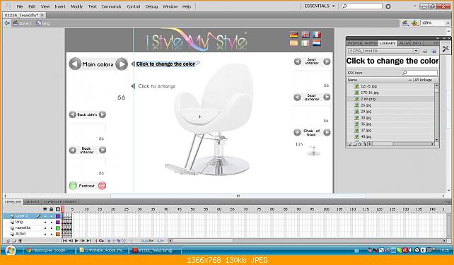Screen dimensions: 454x265
Task: Toggle visibility dot of the lang layer
Action: [45, 222]
